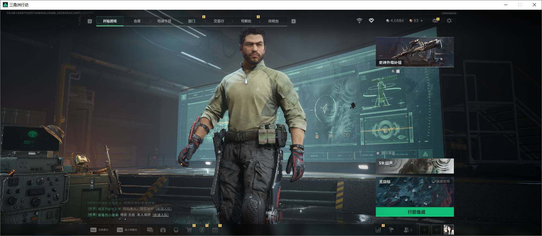Click the lightning shield icon
This screenshot has height=236, width=542.
[202, 230]
